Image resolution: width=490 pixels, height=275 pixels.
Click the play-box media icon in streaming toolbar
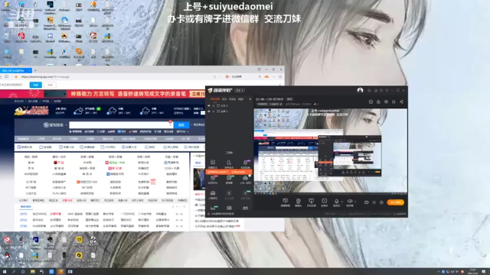click(325, 201)
